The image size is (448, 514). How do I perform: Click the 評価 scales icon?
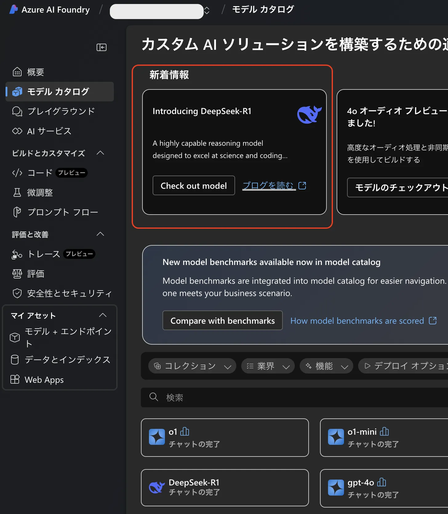coord(17,274)
